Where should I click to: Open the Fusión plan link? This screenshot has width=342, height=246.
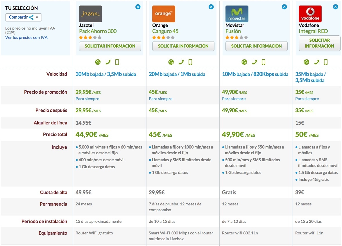[x=233, y=31]
